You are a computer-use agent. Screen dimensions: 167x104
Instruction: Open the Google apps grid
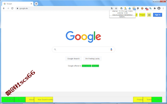[x=149, y=15]
